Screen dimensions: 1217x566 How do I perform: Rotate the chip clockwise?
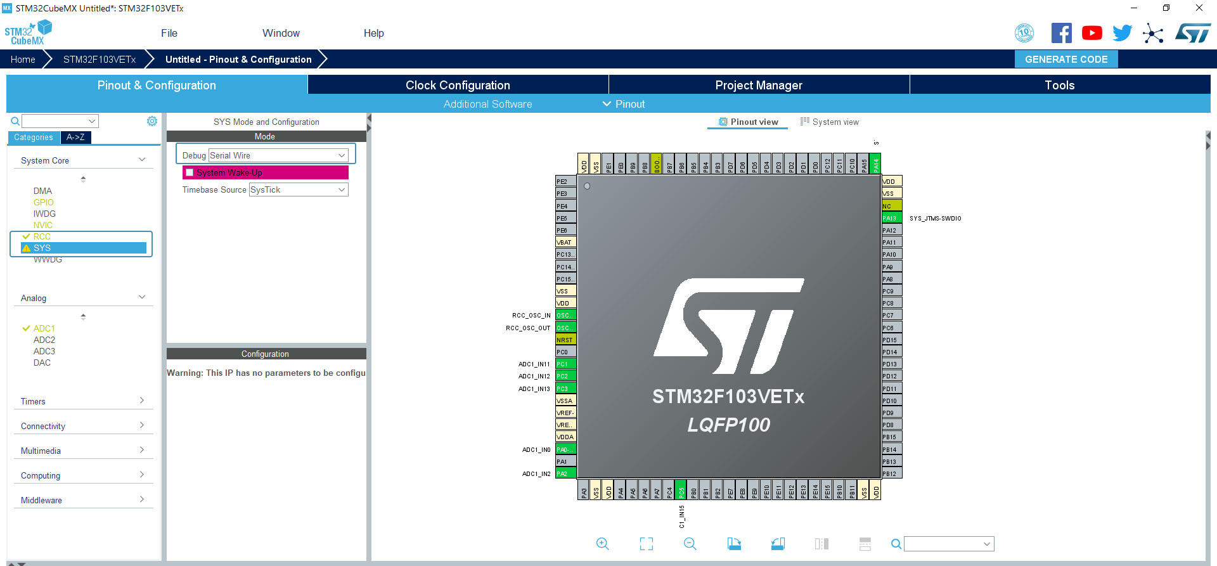pyautogui.click(x=734, y=544)
